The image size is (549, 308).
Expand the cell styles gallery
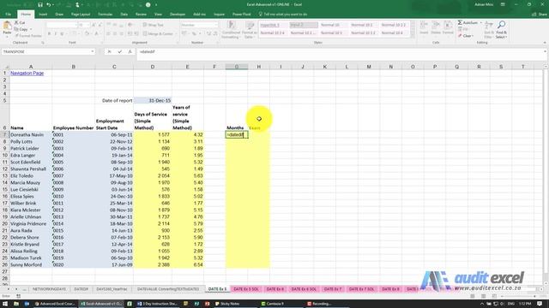pos(413,35)
